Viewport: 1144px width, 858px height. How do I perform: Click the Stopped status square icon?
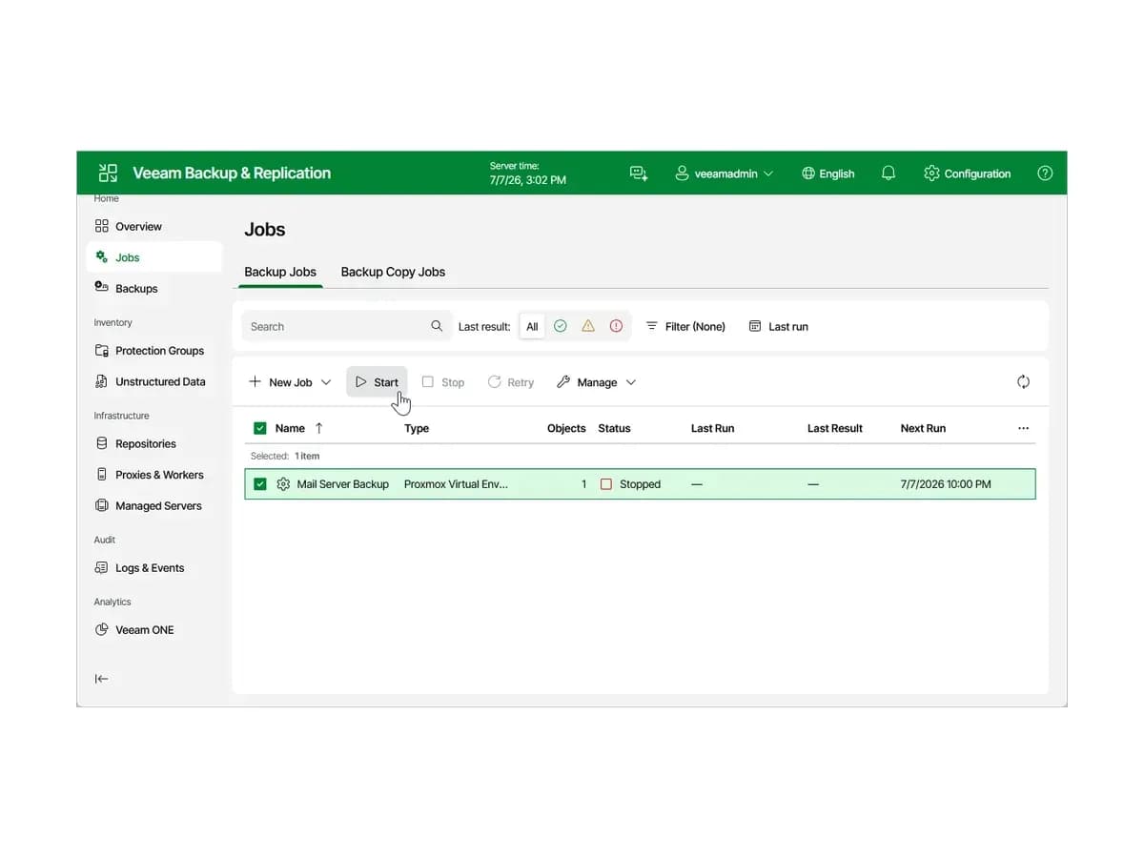pos(605,484)
